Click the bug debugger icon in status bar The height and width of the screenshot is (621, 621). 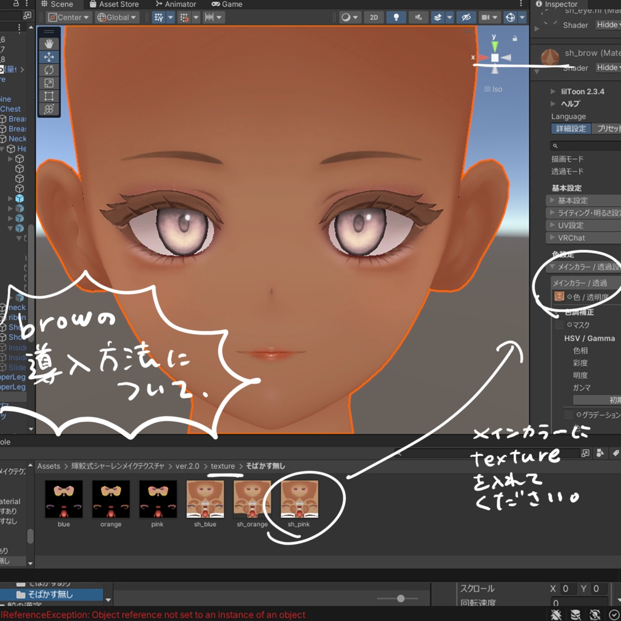(556, 615)
